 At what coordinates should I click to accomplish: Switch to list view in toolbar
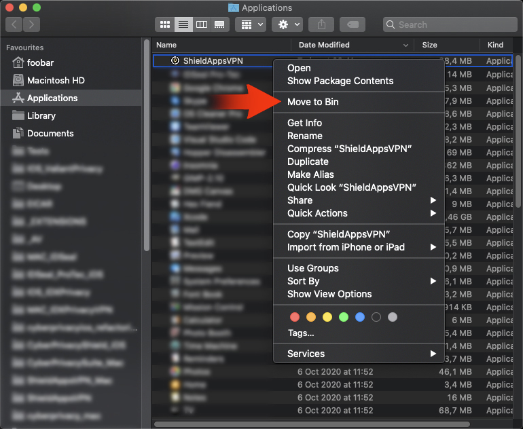pyautogui.click(x=183, y=24)
